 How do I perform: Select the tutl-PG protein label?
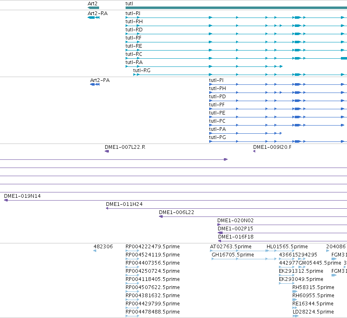pyautogui.click(x=218, y=137)
